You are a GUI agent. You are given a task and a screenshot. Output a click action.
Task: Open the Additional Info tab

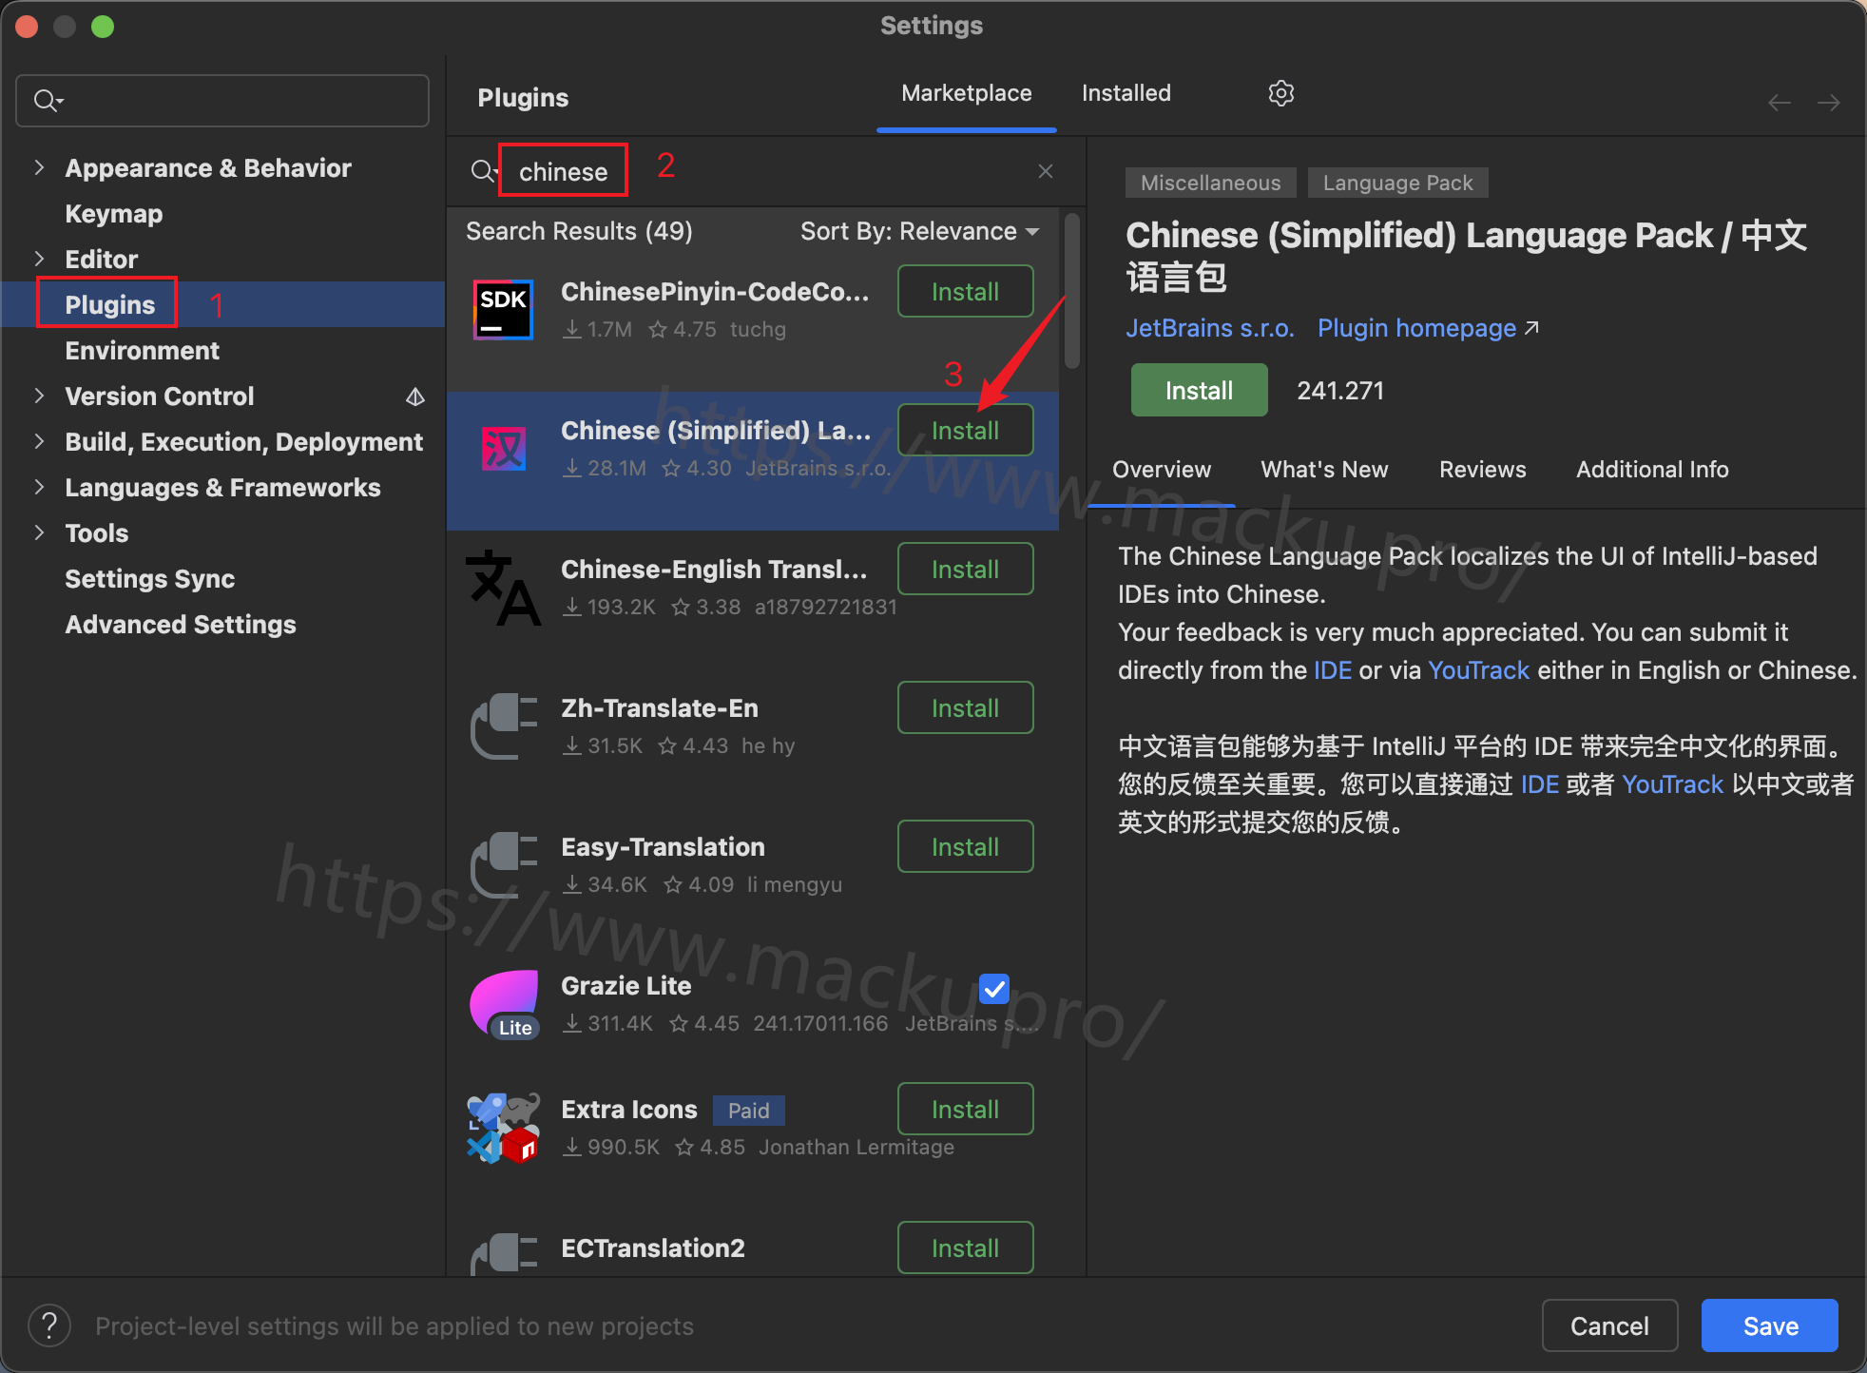tap(1652, 470)
